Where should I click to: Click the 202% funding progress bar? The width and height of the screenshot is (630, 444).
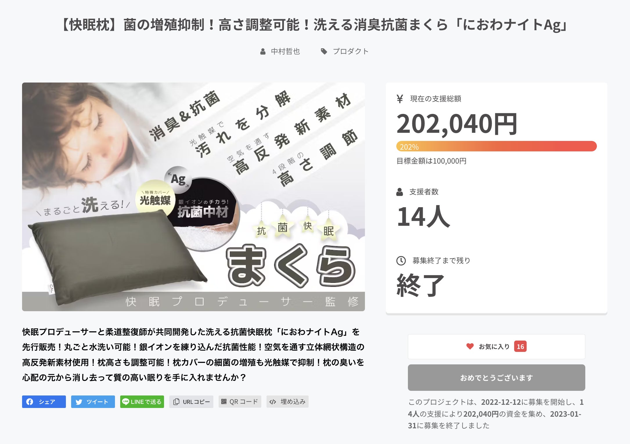496,146
